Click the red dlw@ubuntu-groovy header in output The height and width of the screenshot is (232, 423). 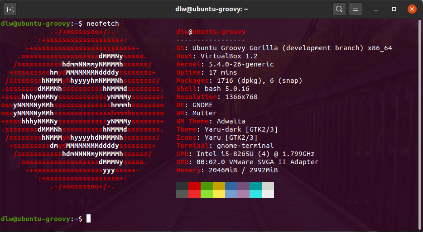[211, 32]
